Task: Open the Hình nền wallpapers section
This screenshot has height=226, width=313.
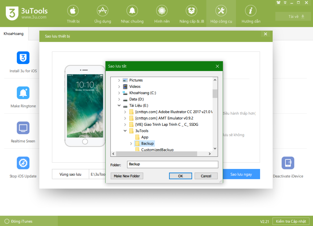Action: (162, 14)
